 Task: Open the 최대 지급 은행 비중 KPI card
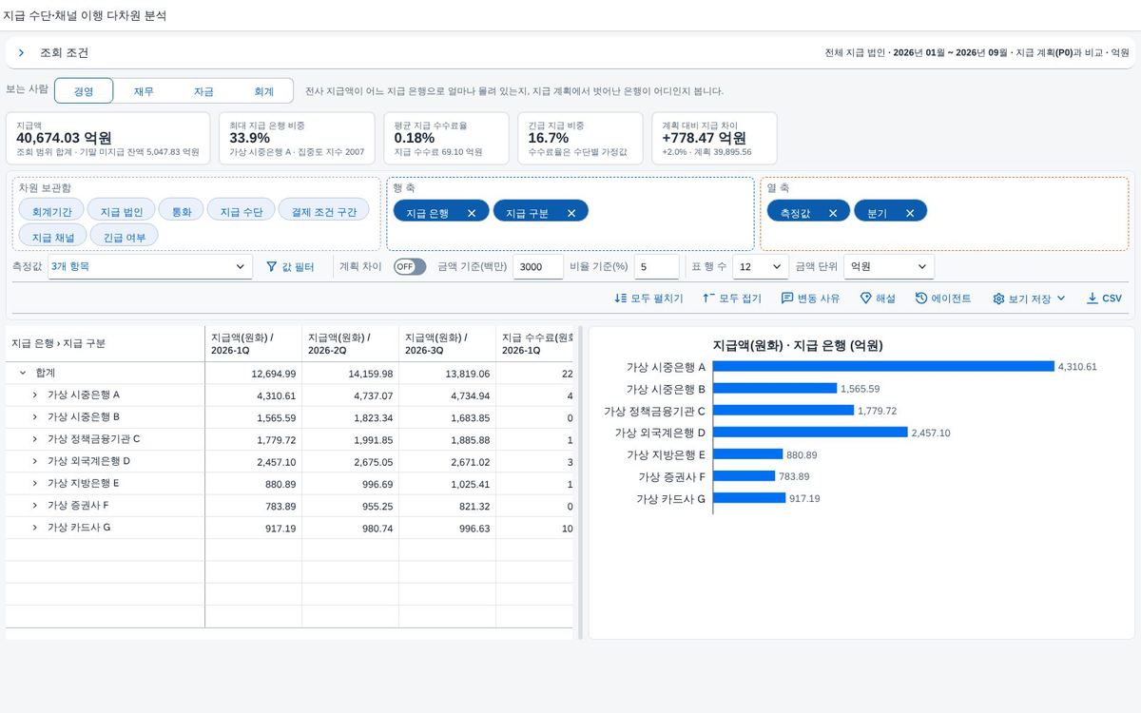click(x=297, y=139)
